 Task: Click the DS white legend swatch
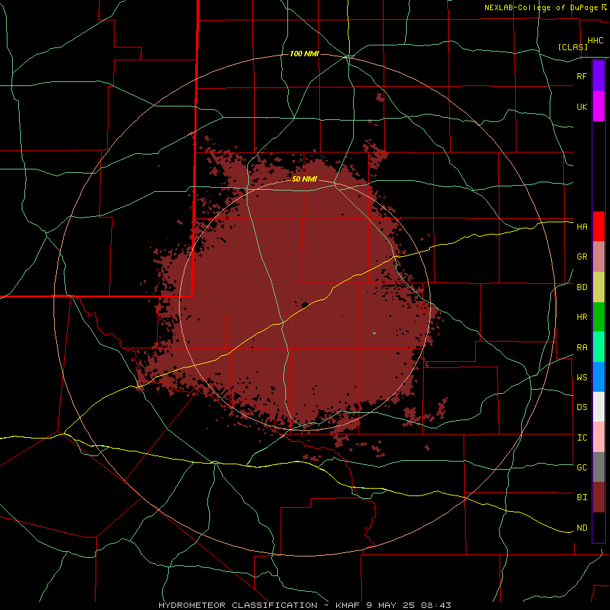click(x=598, y=407)
